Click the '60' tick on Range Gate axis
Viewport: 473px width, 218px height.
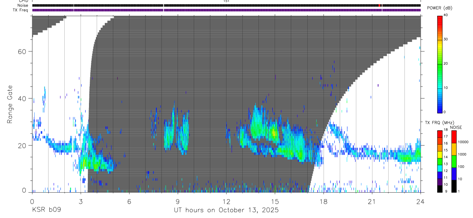tap(23, 52)
